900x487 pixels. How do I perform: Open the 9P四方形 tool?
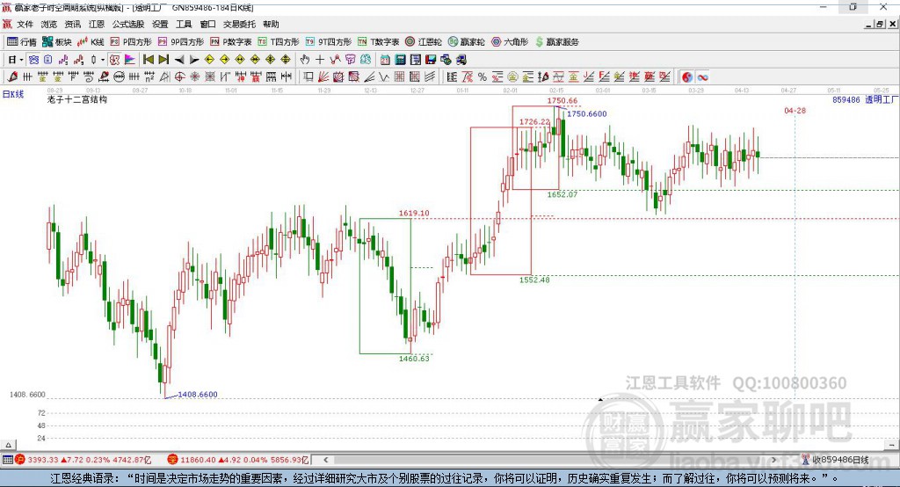[x=181, y=42]
